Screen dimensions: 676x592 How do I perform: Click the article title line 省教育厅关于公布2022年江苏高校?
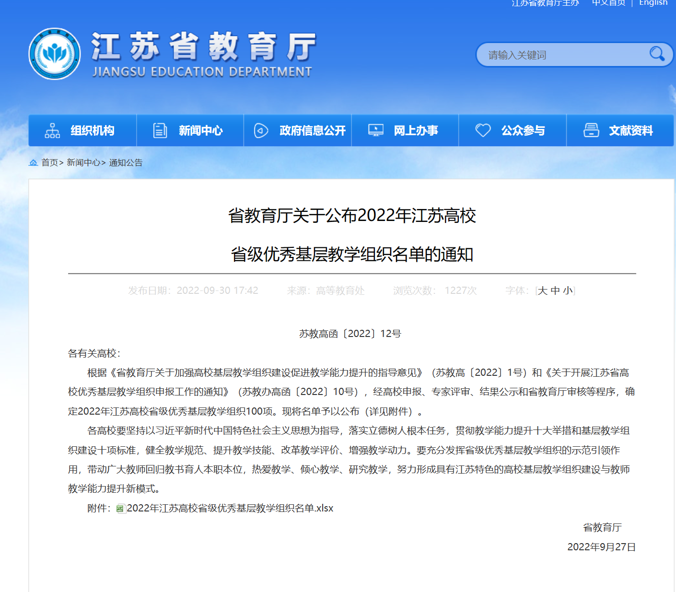pos(352,216)
